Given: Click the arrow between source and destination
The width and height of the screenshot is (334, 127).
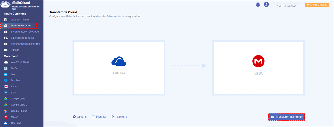Looking at the screenshot, I should pyautogui.click(x=189, y=66).
